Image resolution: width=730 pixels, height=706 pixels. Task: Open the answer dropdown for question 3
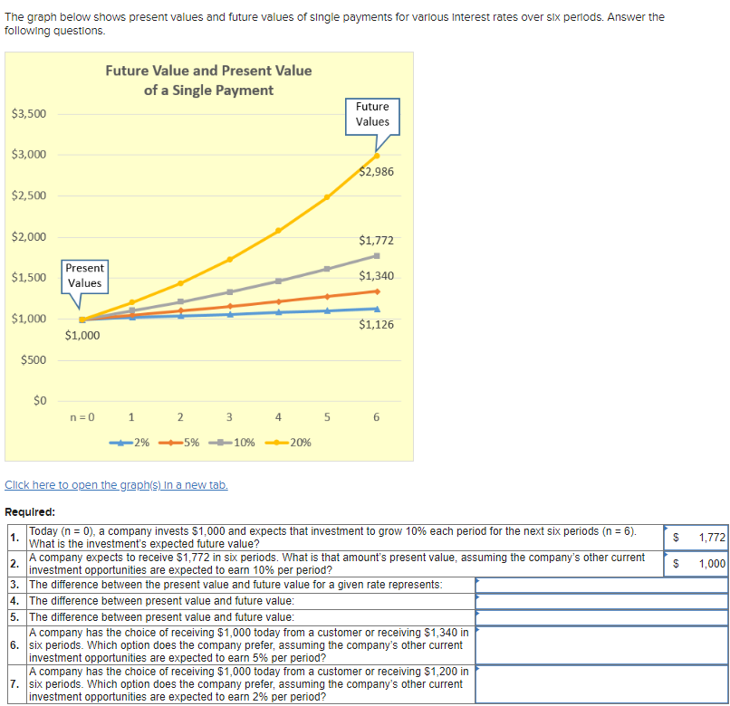coord(600,586)
